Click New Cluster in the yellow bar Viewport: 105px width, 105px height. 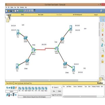41,15
